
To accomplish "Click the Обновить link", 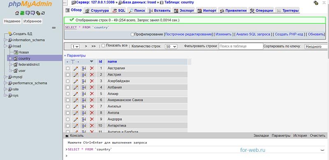I will click(x=316, y=34).
